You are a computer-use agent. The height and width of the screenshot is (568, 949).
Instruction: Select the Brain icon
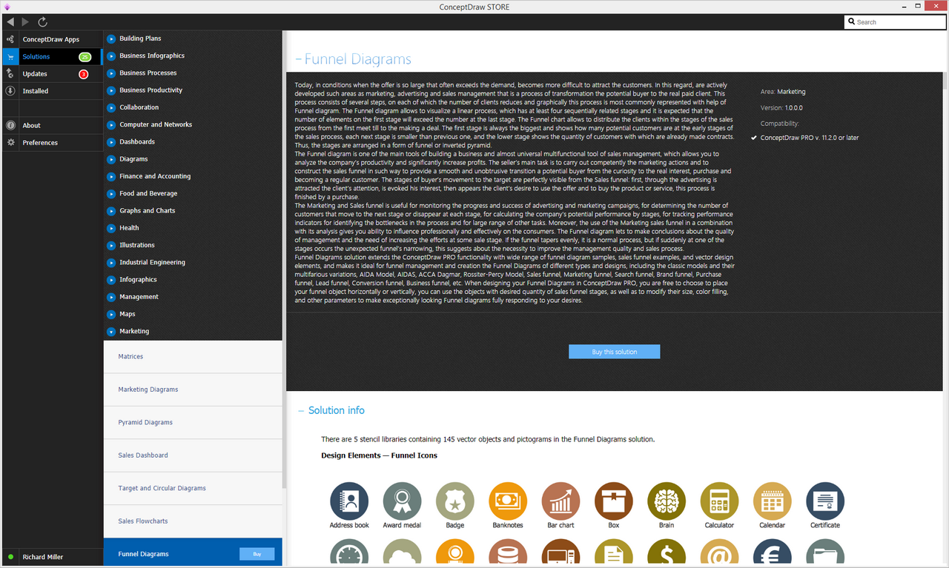(667, 501)
